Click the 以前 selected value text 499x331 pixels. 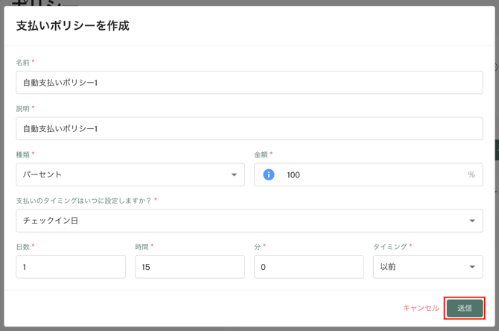point(388,267)
